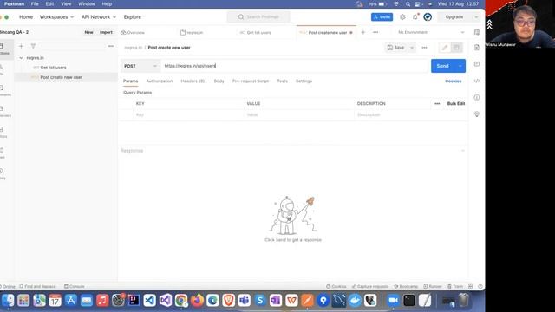Open Upgrade dropdown arrow
555x312 pixels.
(476, 17)
